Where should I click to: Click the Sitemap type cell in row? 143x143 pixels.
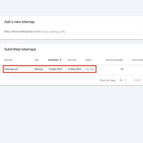39,69
